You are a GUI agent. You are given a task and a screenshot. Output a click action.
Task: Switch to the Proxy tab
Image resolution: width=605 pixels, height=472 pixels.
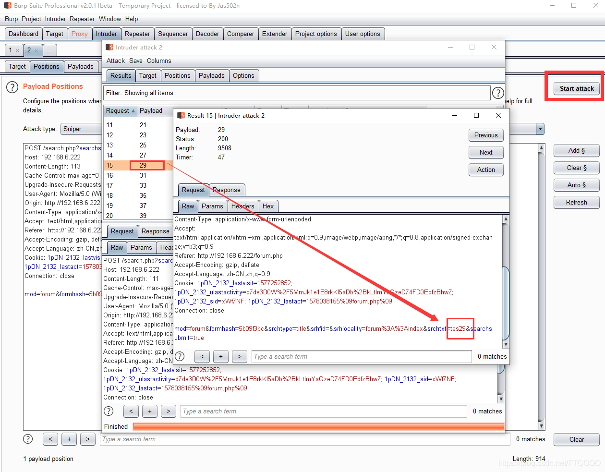(x=79, y=34)
